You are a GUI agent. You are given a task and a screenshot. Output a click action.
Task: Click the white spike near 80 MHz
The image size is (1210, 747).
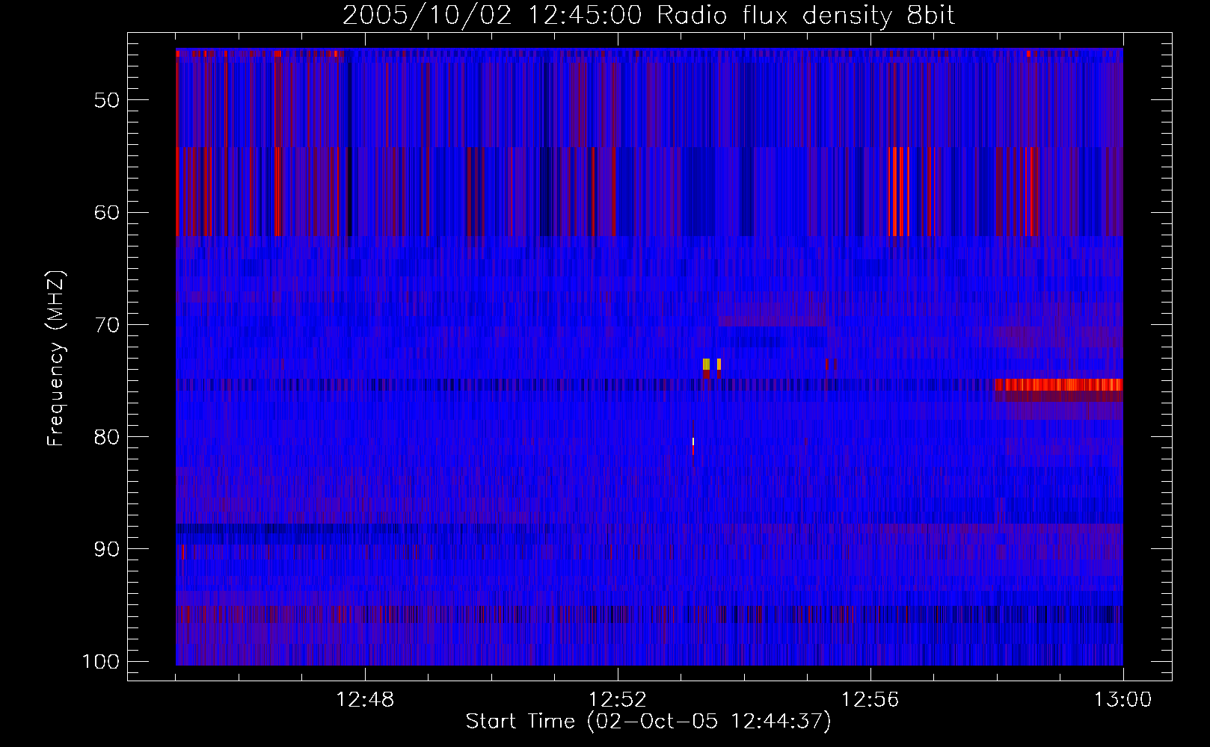click(x=693, y=442)
